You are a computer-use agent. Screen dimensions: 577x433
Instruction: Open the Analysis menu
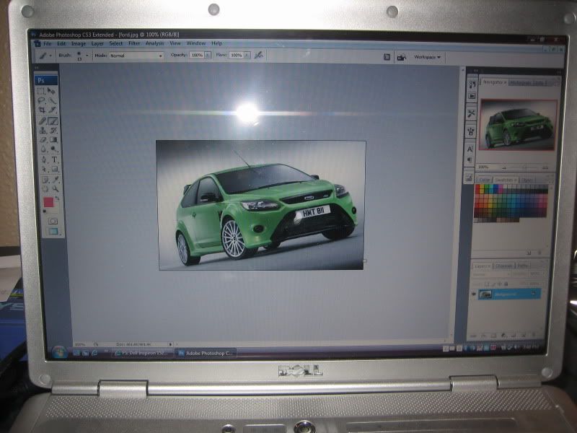coord(154,43)
